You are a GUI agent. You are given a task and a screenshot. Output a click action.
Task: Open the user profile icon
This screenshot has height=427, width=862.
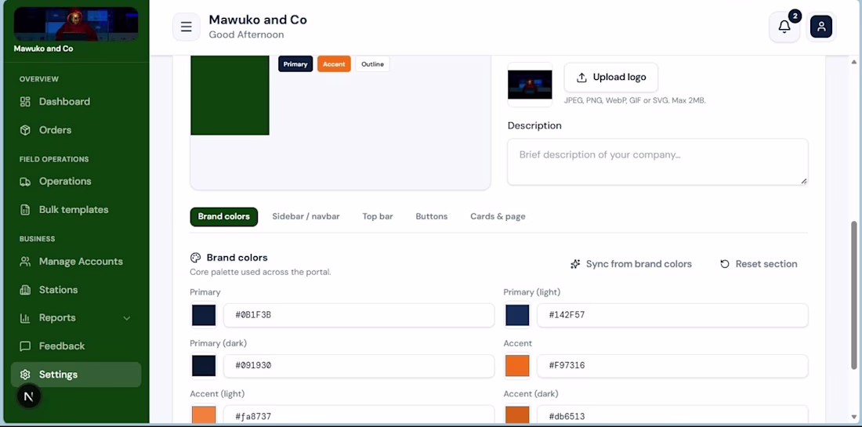coord(821,27)
